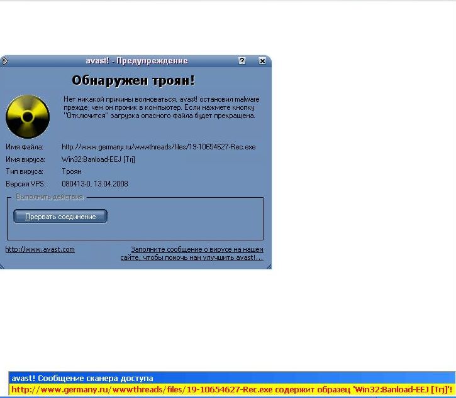Click the Тип вируса label
The image size is (456, 398).
coord(25,171)
